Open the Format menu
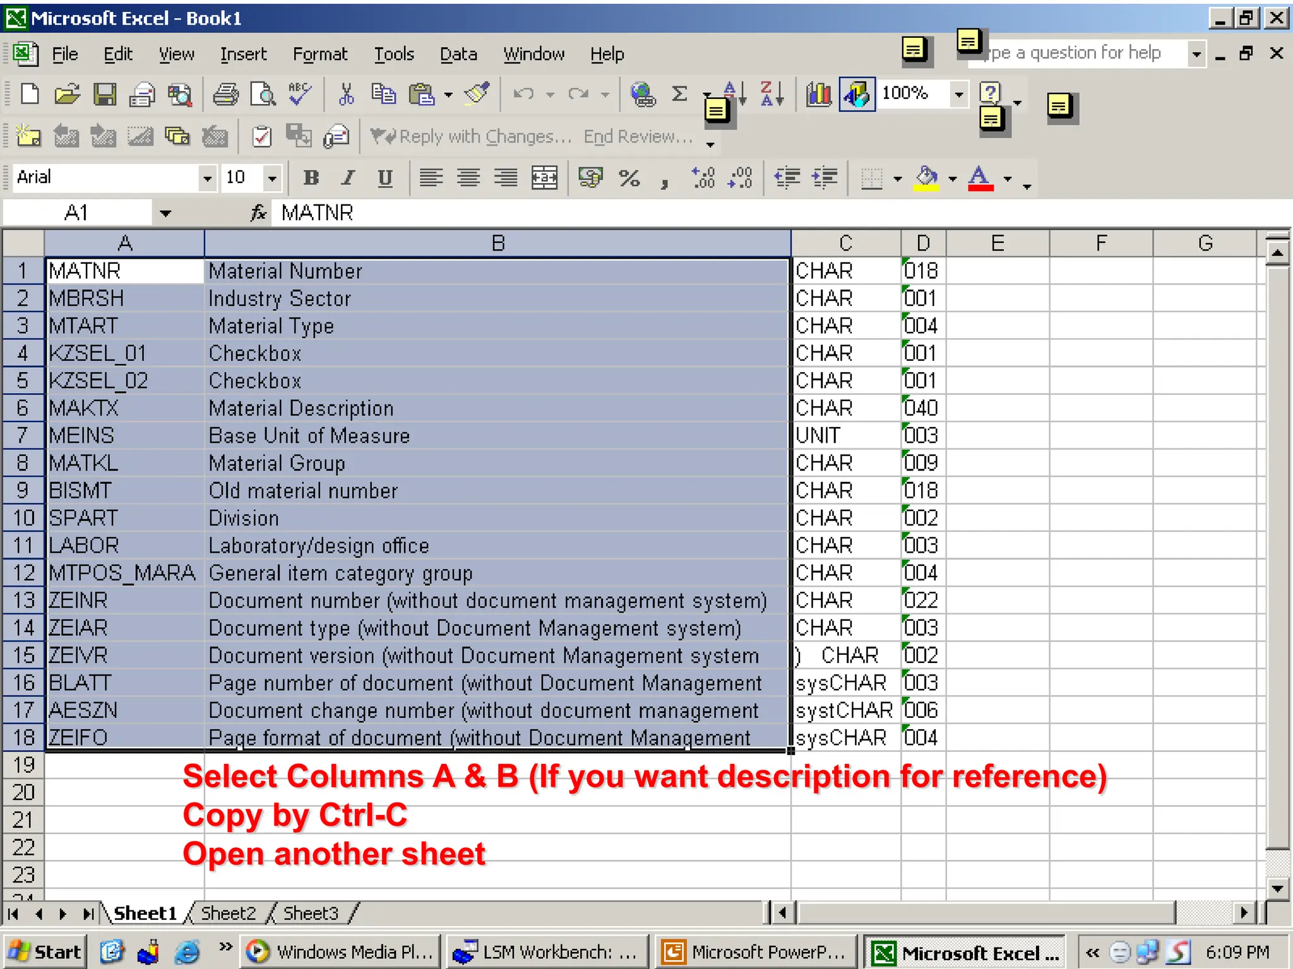The height and width of the screenshot is (969, 1293). click(320, 54)
